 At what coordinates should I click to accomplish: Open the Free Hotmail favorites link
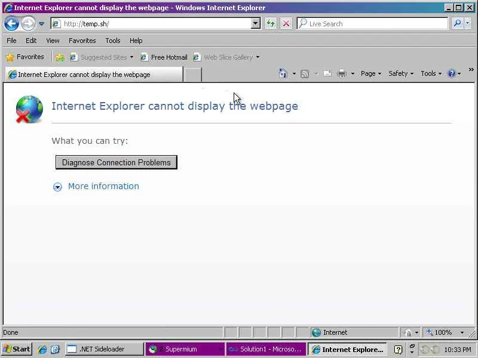(x=164, y=57)
